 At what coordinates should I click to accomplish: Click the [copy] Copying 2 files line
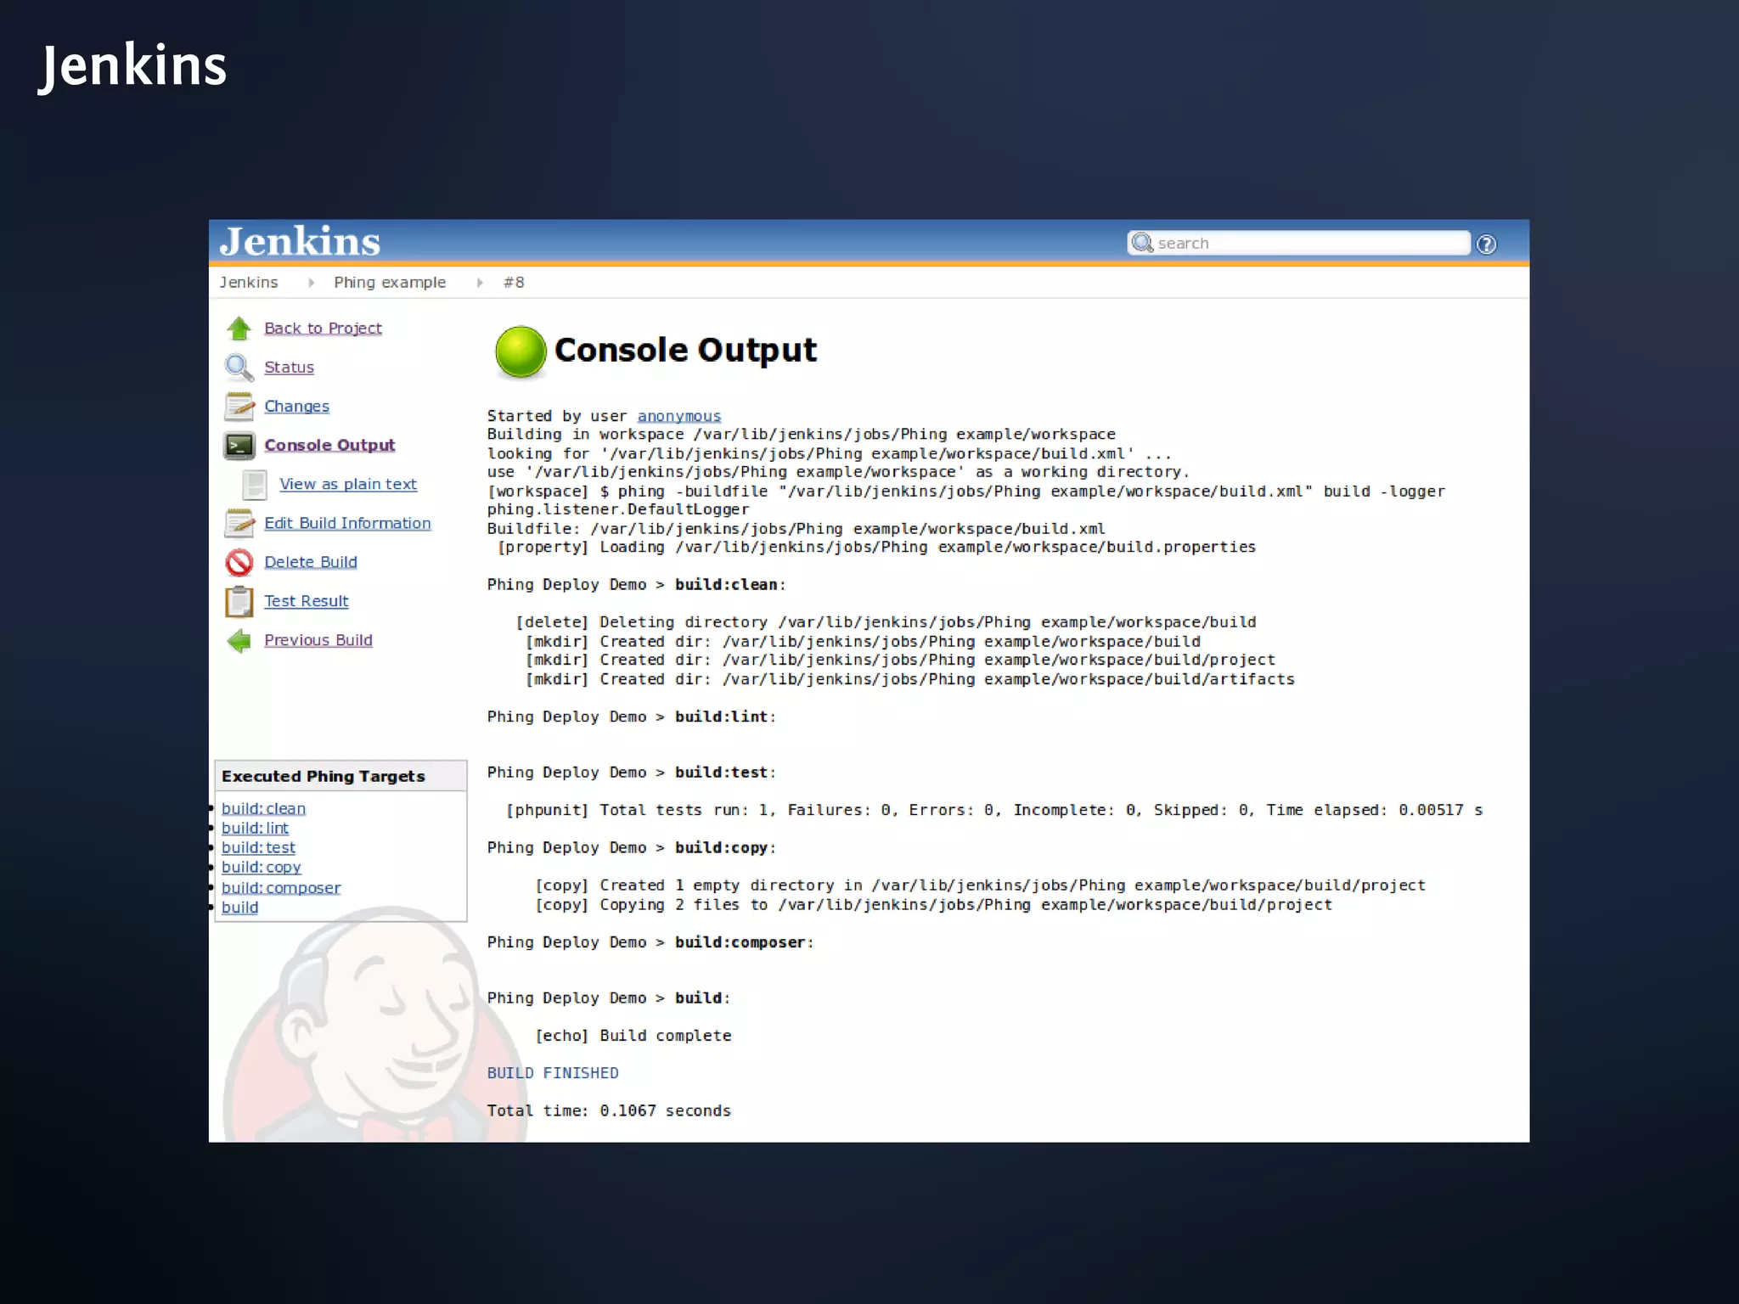[x=933, y=905]
